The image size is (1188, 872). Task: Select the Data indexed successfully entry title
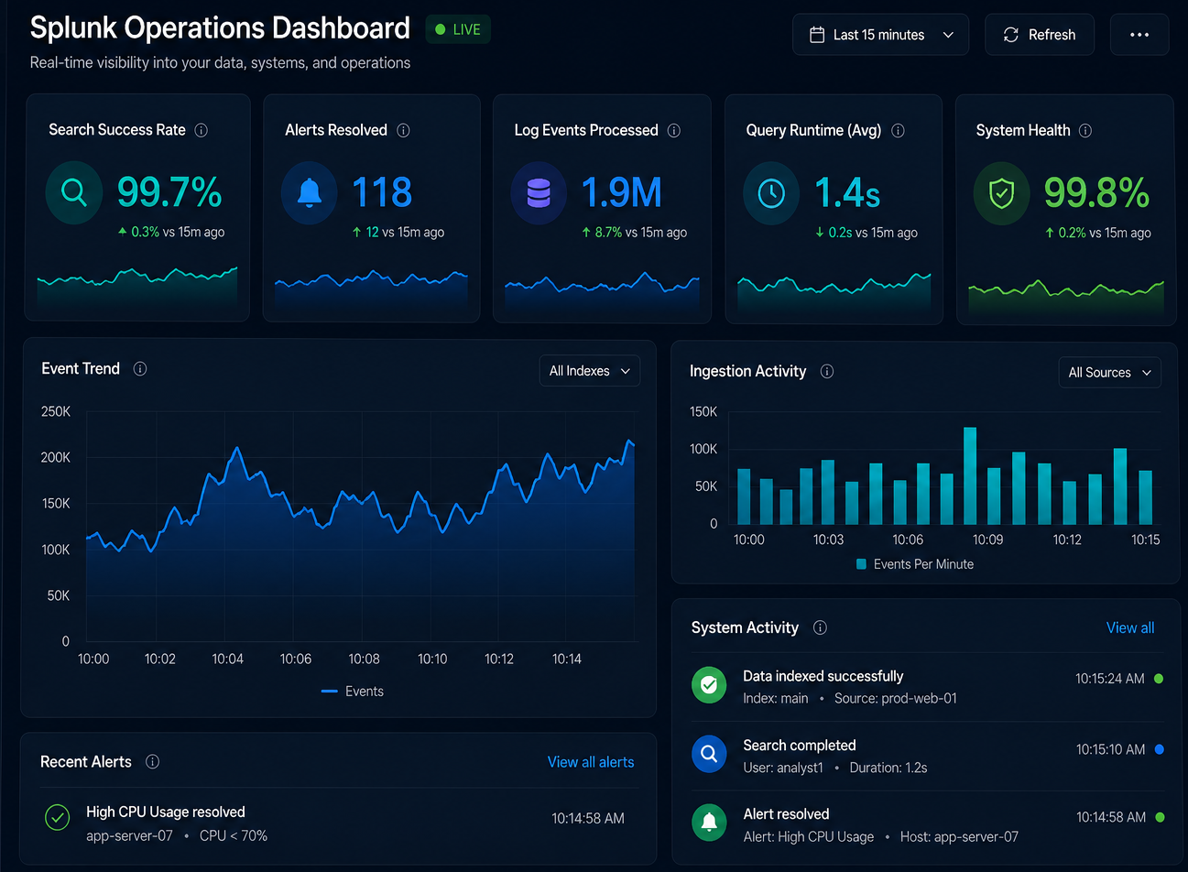pyautogui.click(x=823, y=676)
